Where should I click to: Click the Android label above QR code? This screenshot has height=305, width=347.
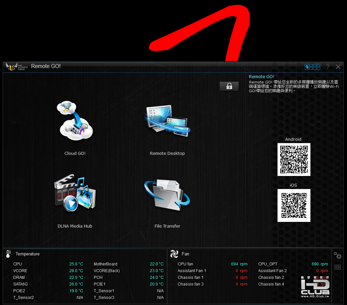click(x=293, y=139)
